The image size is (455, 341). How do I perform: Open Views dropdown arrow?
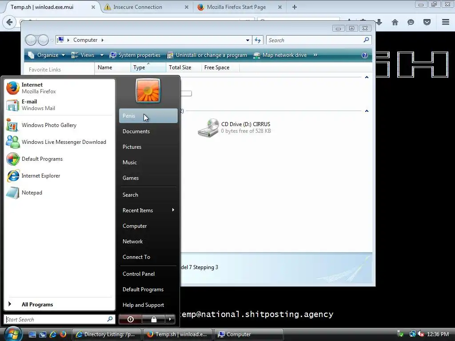tap(102, 55)
